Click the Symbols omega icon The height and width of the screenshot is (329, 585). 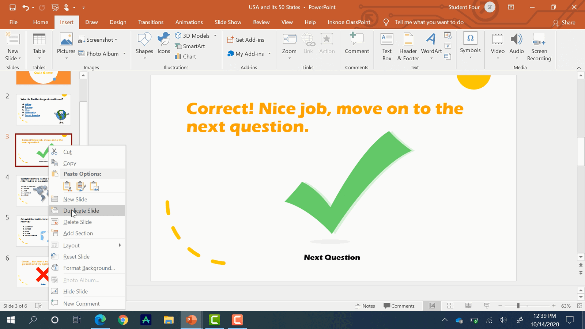click(x=470, y=38)
